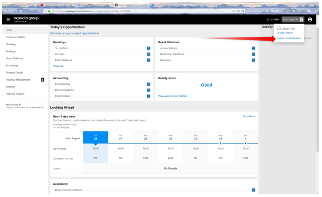The width and height of the screenshot is (322, 197).
Task: Click the page vertical scrollbar
Action: coord(318,90)
